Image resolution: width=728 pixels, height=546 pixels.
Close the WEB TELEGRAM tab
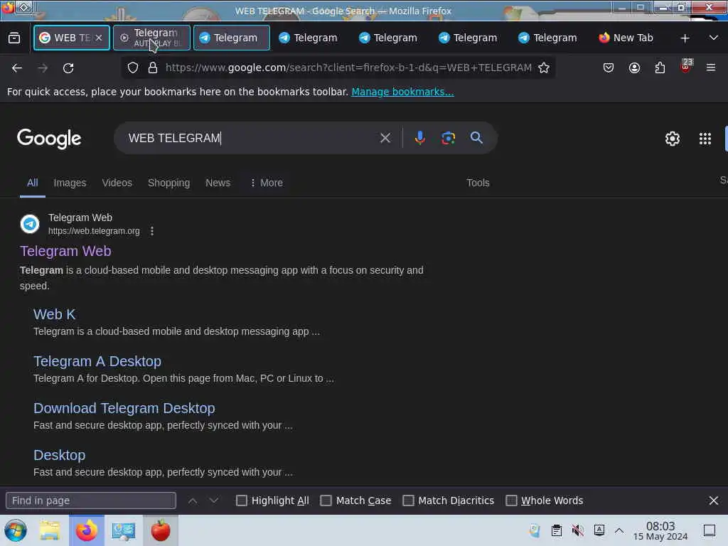(99, 38)
